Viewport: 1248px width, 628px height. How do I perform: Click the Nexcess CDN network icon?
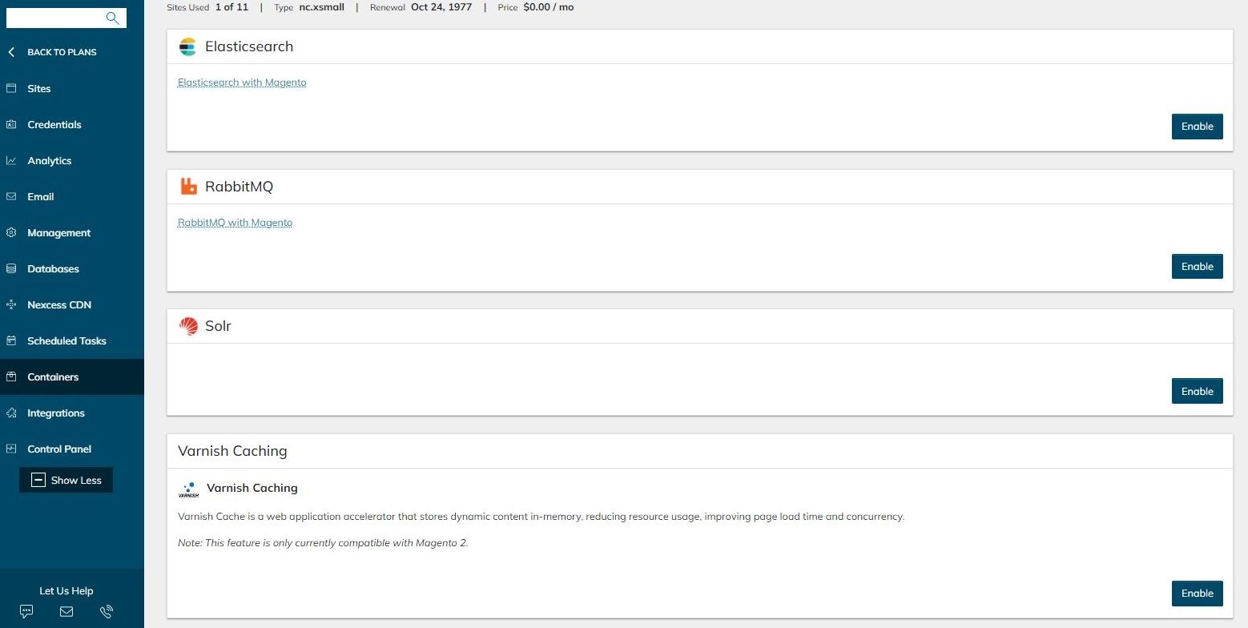[x=11, y=304]
